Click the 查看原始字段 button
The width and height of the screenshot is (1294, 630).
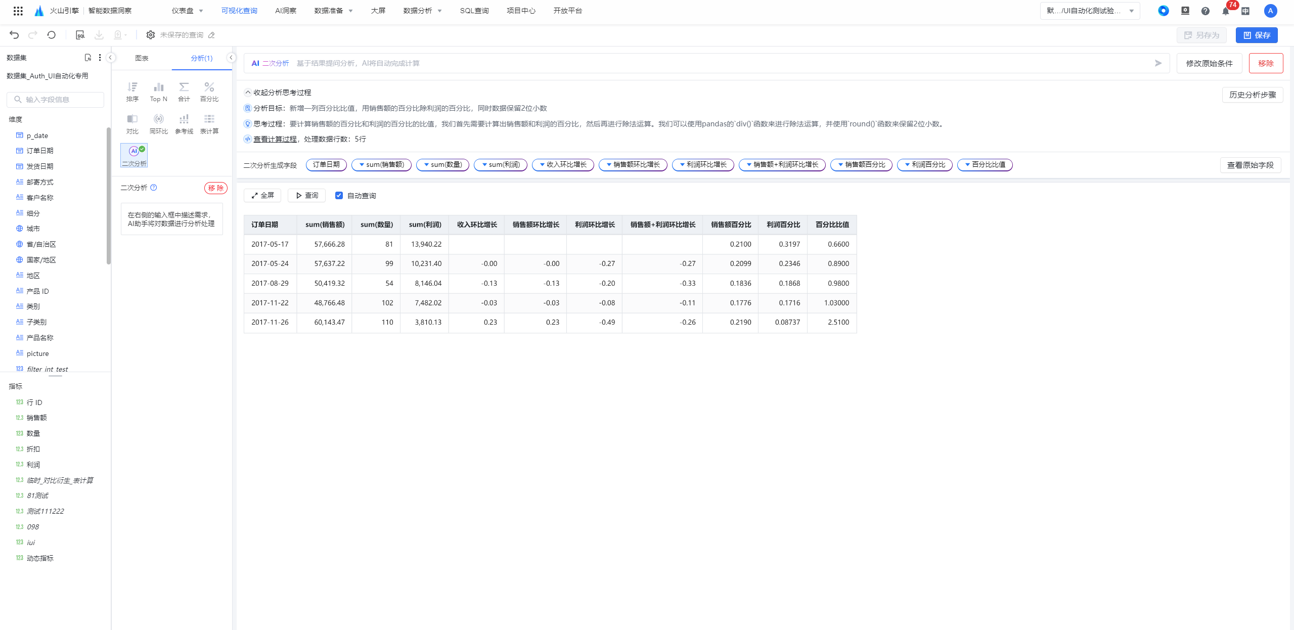[1251, 165]
